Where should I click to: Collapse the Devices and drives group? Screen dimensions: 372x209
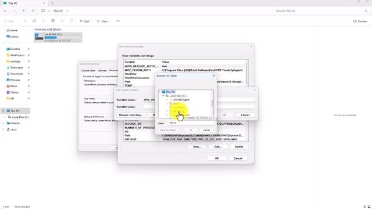pyautogui.click(x=33, y=30)
